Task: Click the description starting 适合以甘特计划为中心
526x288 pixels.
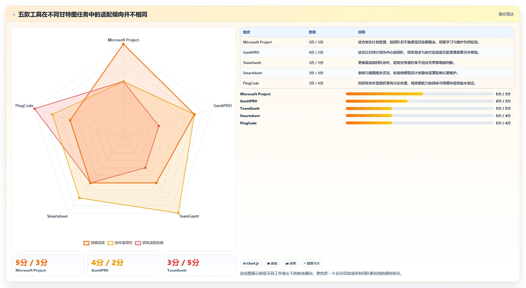Action: pos(419,52)
